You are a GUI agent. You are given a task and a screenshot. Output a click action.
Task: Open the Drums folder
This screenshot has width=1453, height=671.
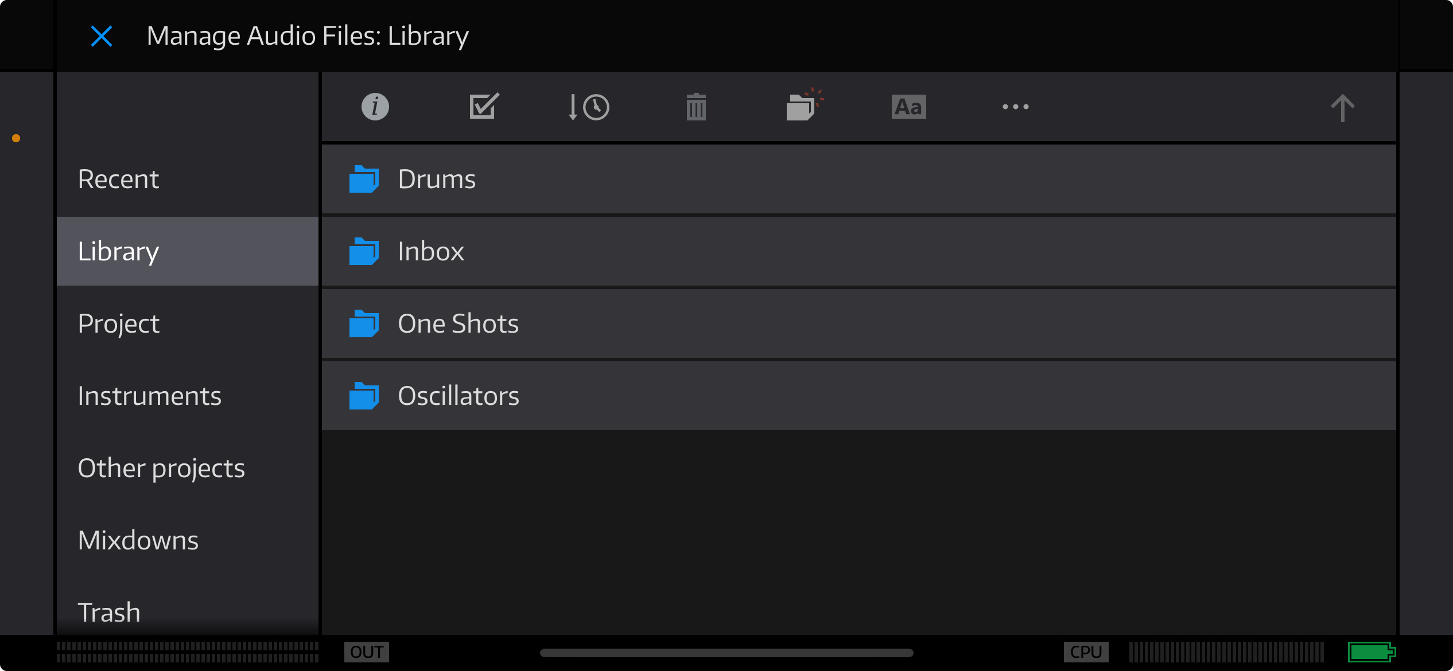click(858, 179)
